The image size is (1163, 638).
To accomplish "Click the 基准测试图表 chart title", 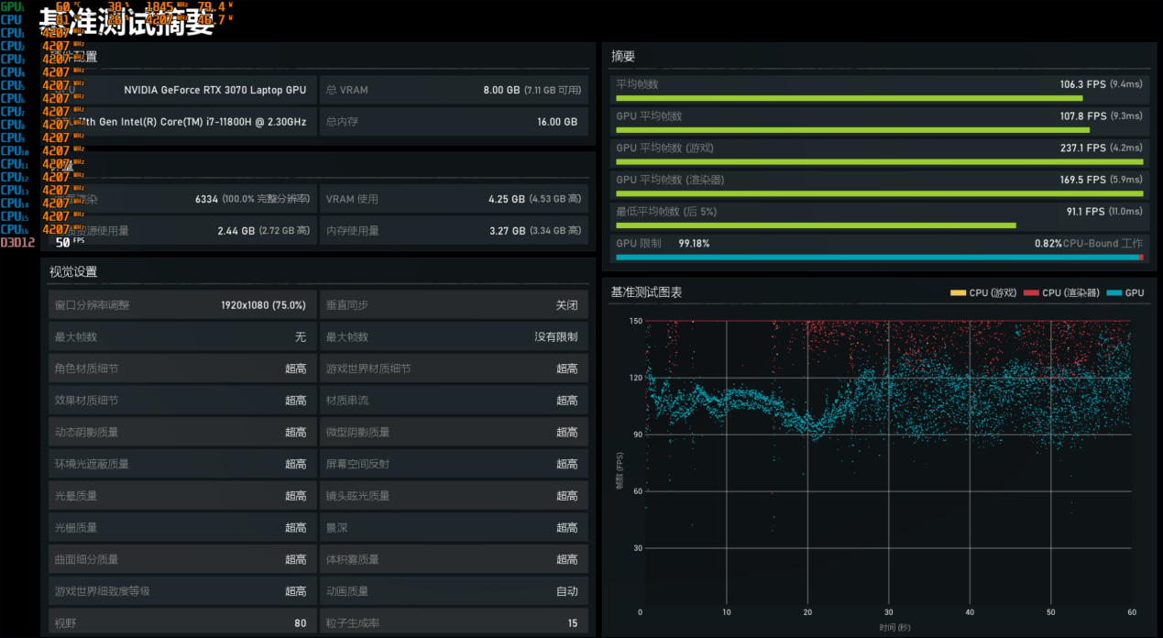I will [646, 292].
